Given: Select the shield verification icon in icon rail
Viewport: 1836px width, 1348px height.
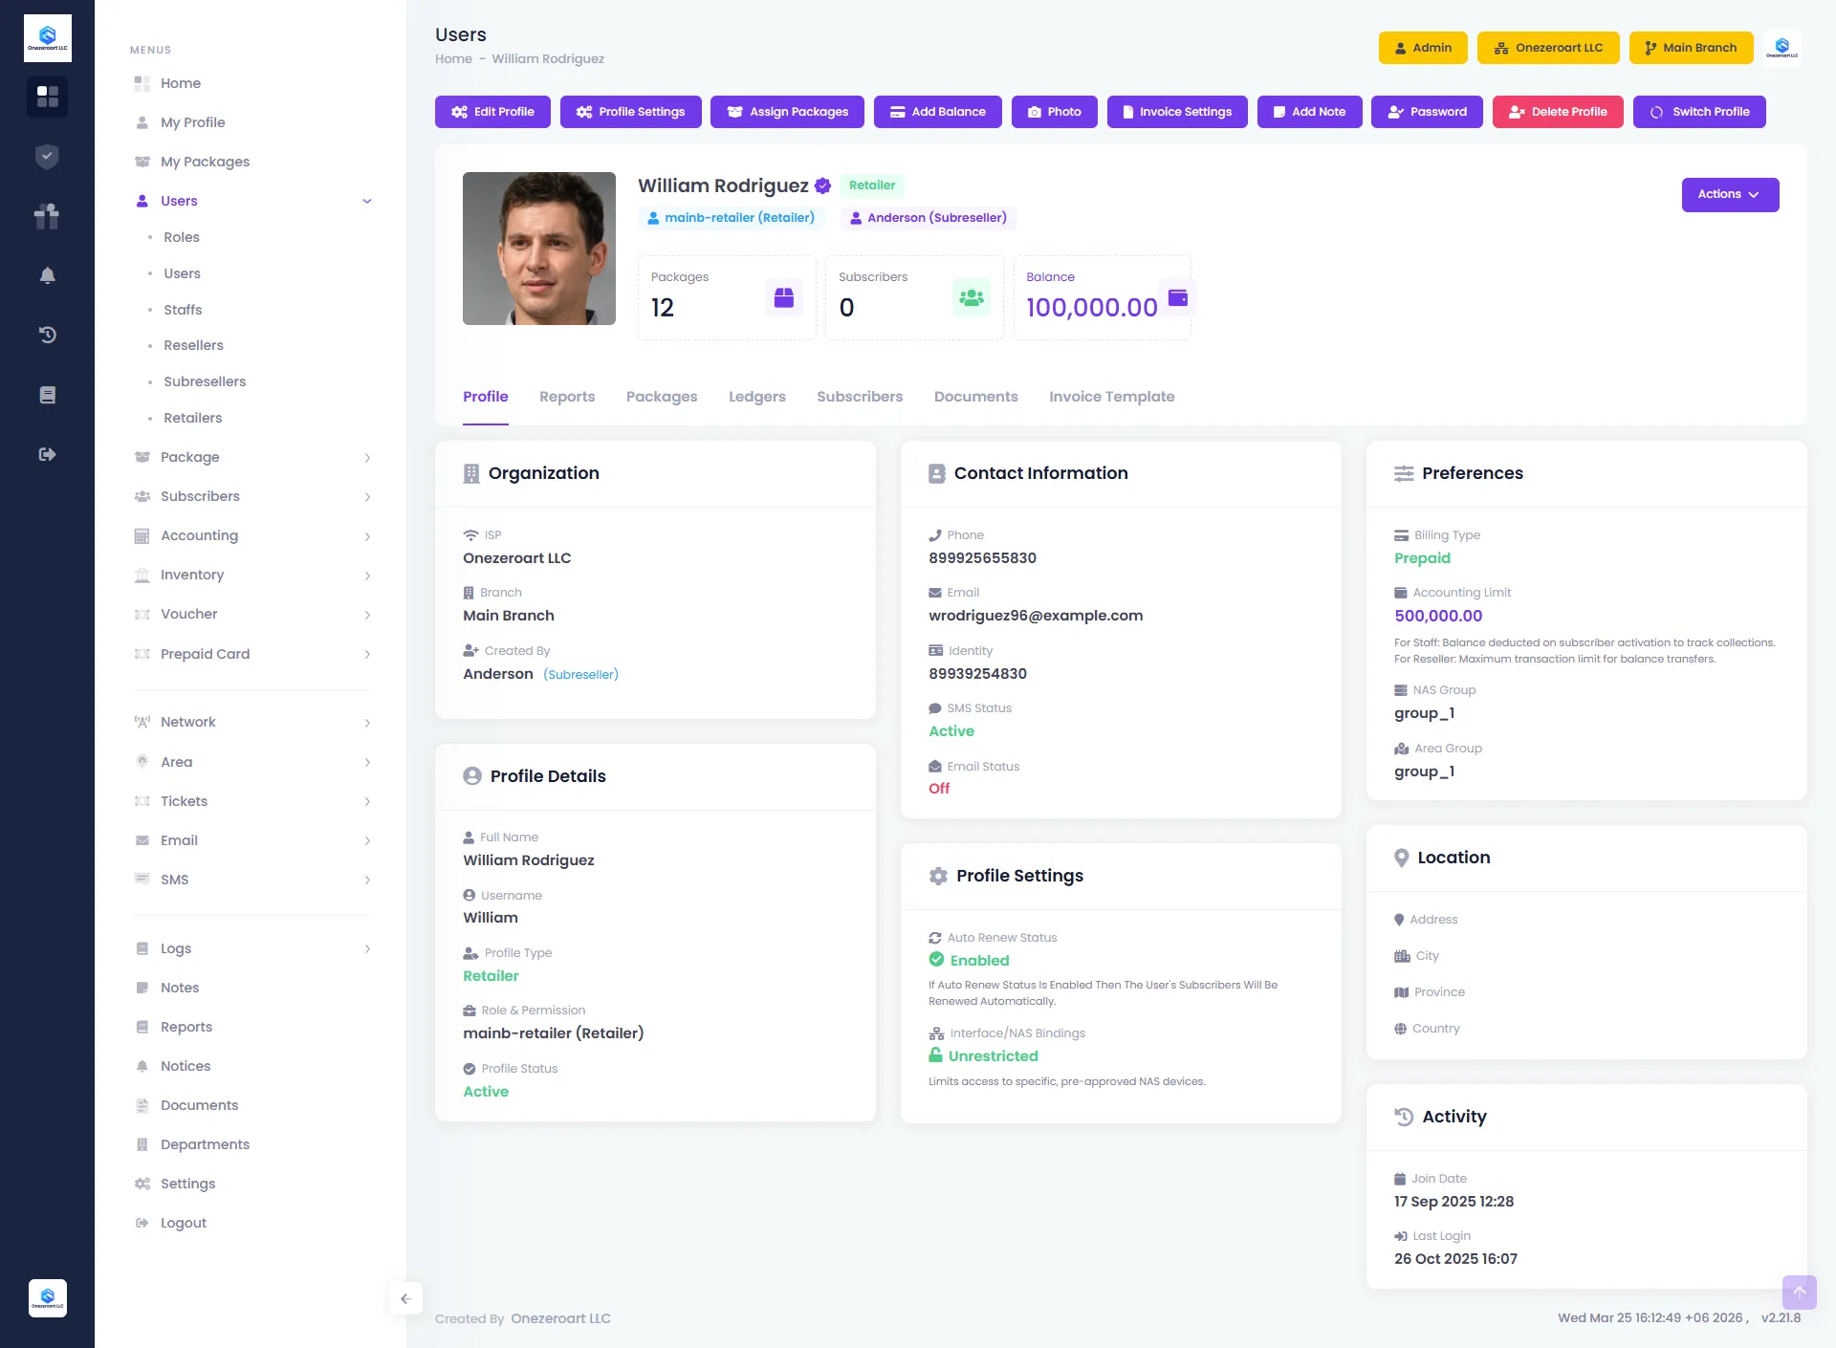Looking at the screenshot, I should (x=47, y=157).
